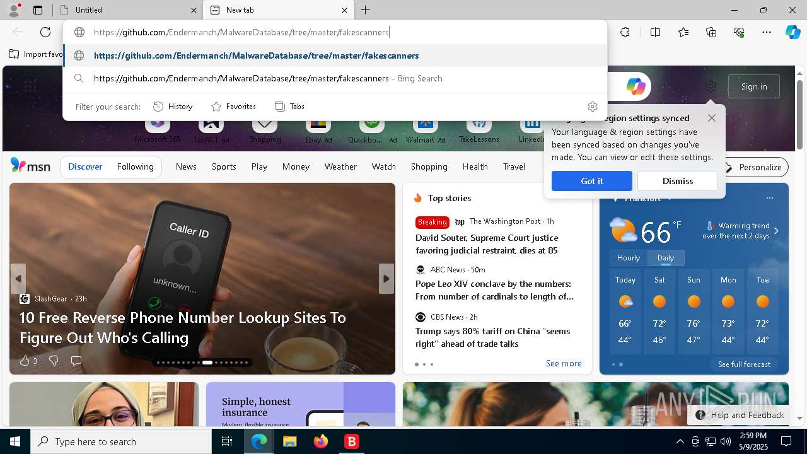807x454 pixels.
Task: Dismiss the region settings popup
Action: pyautogui.click(x=678, y=181)
